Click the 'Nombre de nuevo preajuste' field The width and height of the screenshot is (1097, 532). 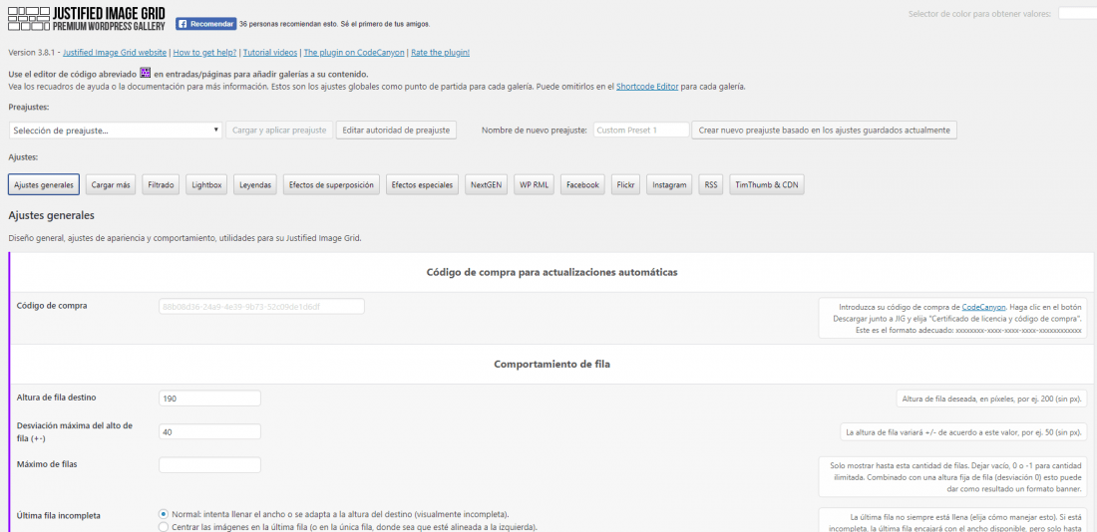coord(641,131)
